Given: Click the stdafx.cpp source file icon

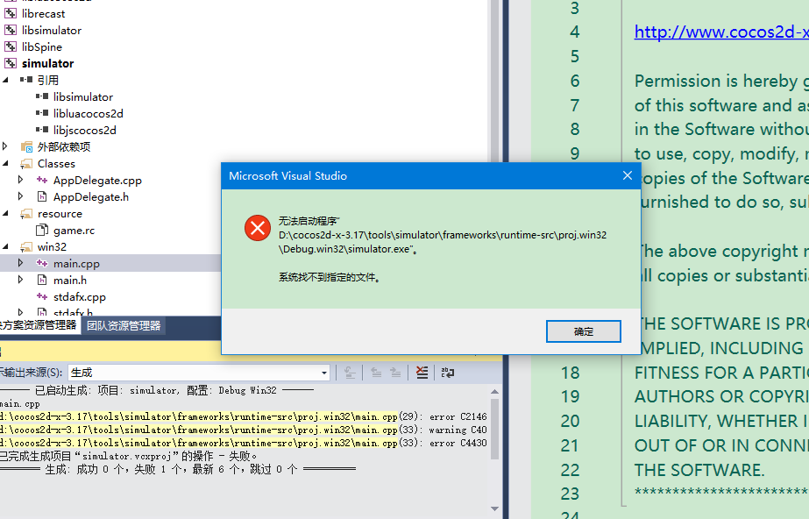Looking at the screenshot, I should point(42,296).
